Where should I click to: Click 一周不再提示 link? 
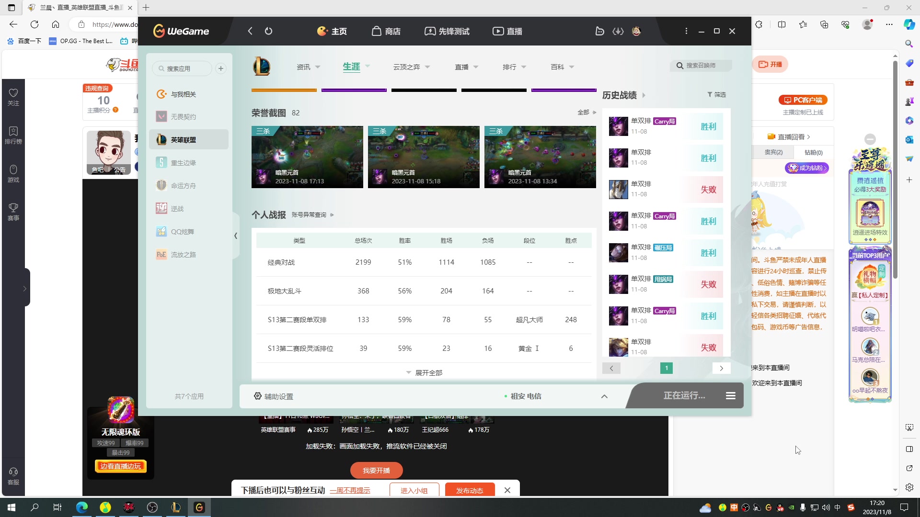(350, 491)
